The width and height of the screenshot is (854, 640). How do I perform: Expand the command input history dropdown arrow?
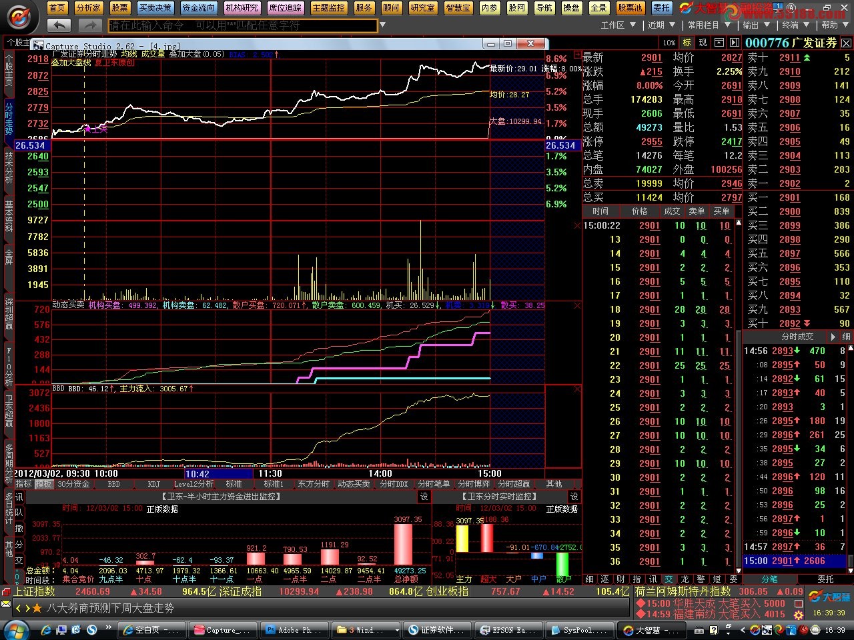(x=382, y=25)
